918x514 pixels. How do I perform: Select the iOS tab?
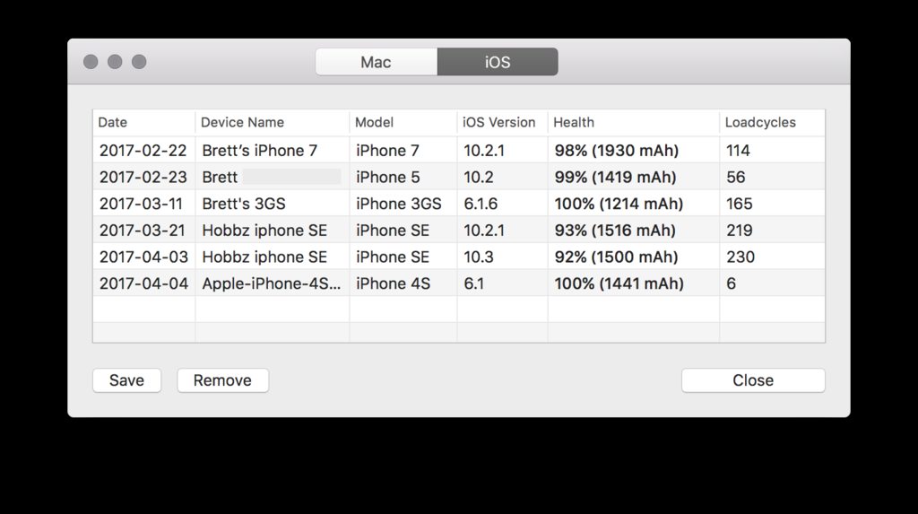(498, 62)
